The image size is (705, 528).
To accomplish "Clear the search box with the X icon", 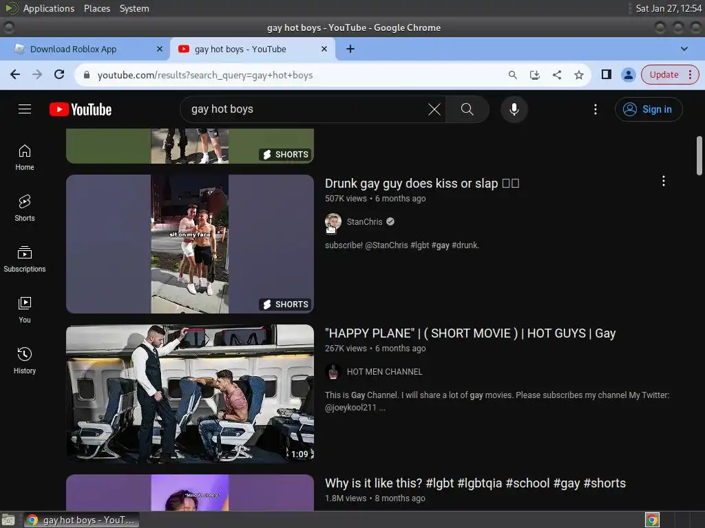I will click(434, 109).
